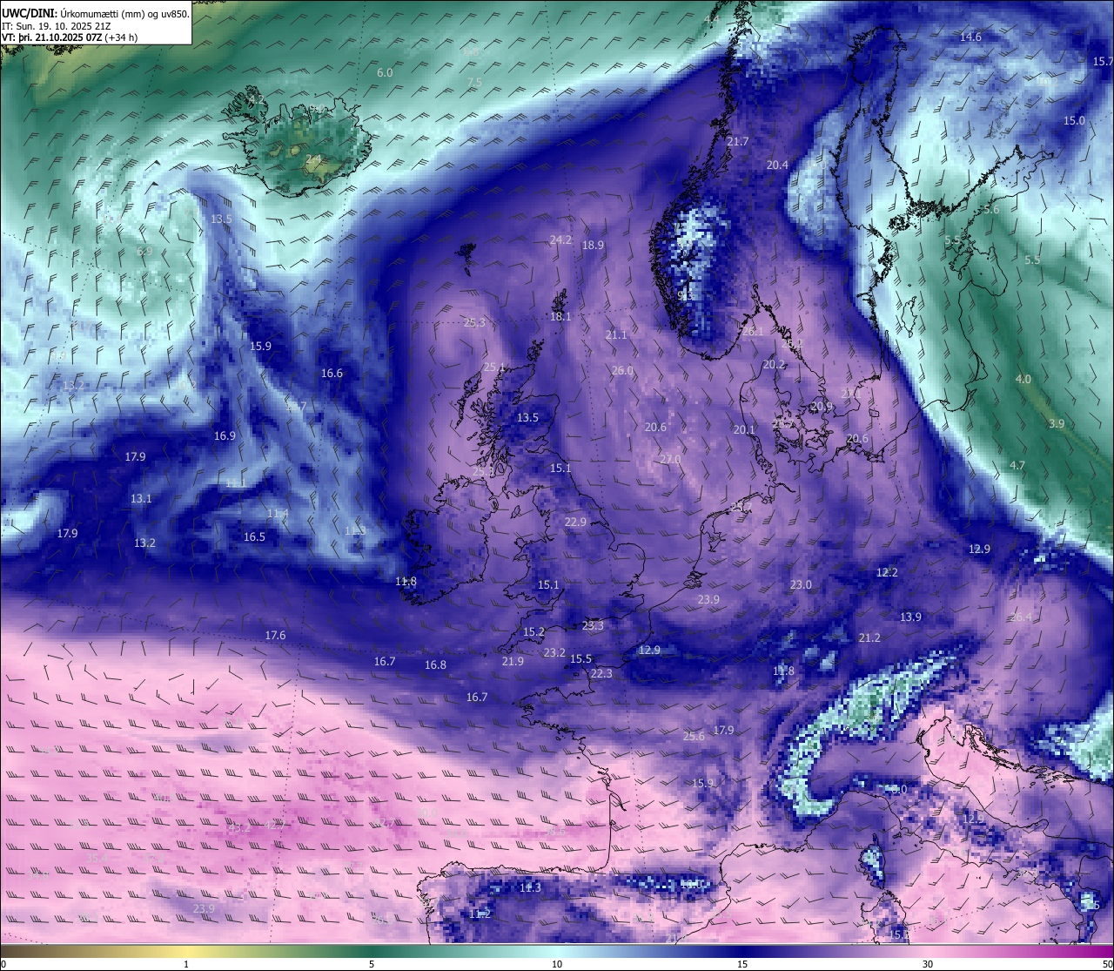Click the 21.9 value near Cornwall

point(513,661)
